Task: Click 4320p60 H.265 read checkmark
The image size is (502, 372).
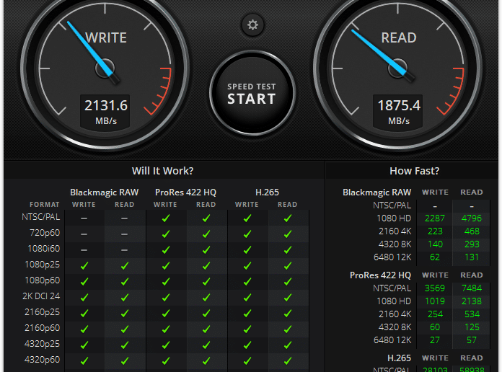Action: [288, 360]
